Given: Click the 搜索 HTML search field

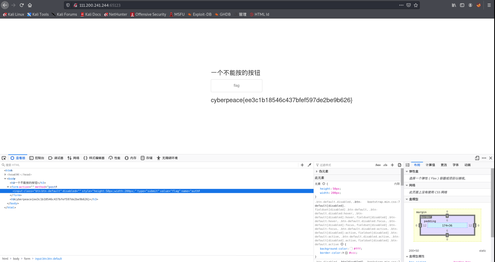Looking at the screenshot, I should pos(149,165).
